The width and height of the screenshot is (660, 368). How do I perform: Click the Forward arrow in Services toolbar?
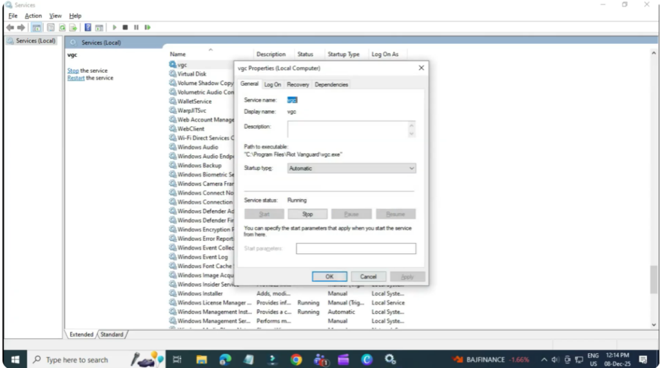tap(21, 27)
